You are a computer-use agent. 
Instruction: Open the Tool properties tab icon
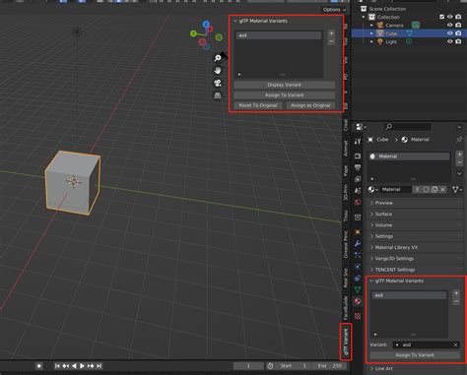[358, 142]
